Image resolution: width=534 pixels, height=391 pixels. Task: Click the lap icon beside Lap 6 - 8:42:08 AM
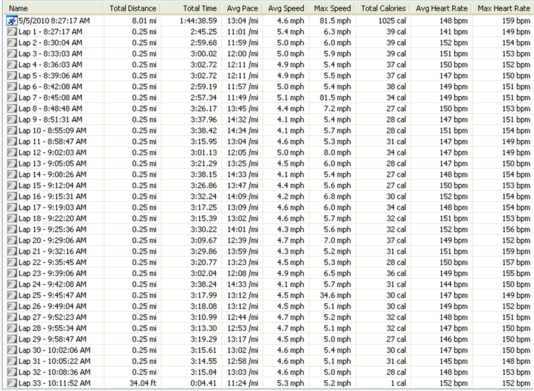[12, 87]
